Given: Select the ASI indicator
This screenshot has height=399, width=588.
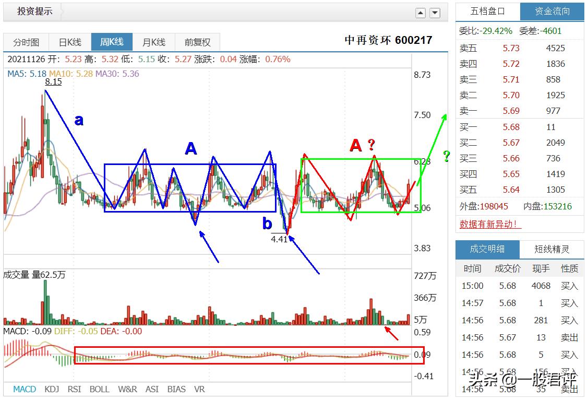Looking at the screenshot, I should (152, 389).
